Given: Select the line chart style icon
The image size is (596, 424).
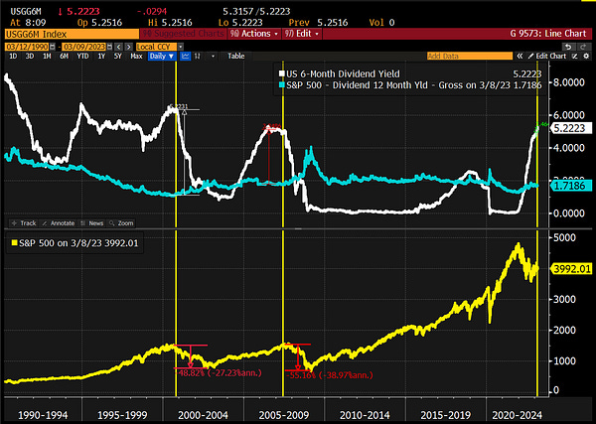Looking at the screenshot, I should click(185, 57).
